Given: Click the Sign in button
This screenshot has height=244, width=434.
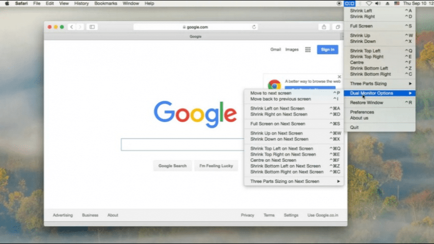Looking at the screenshot, I should coord(327,49).
